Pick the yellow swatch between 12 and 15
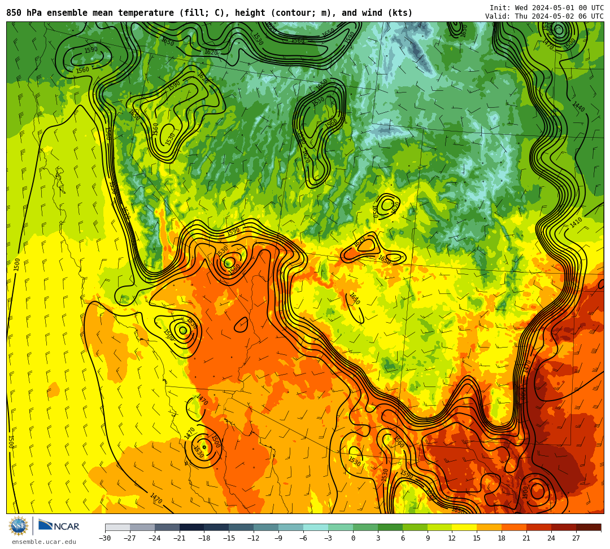The height and width of the screenshot is (549, 610). click(465, 527)
